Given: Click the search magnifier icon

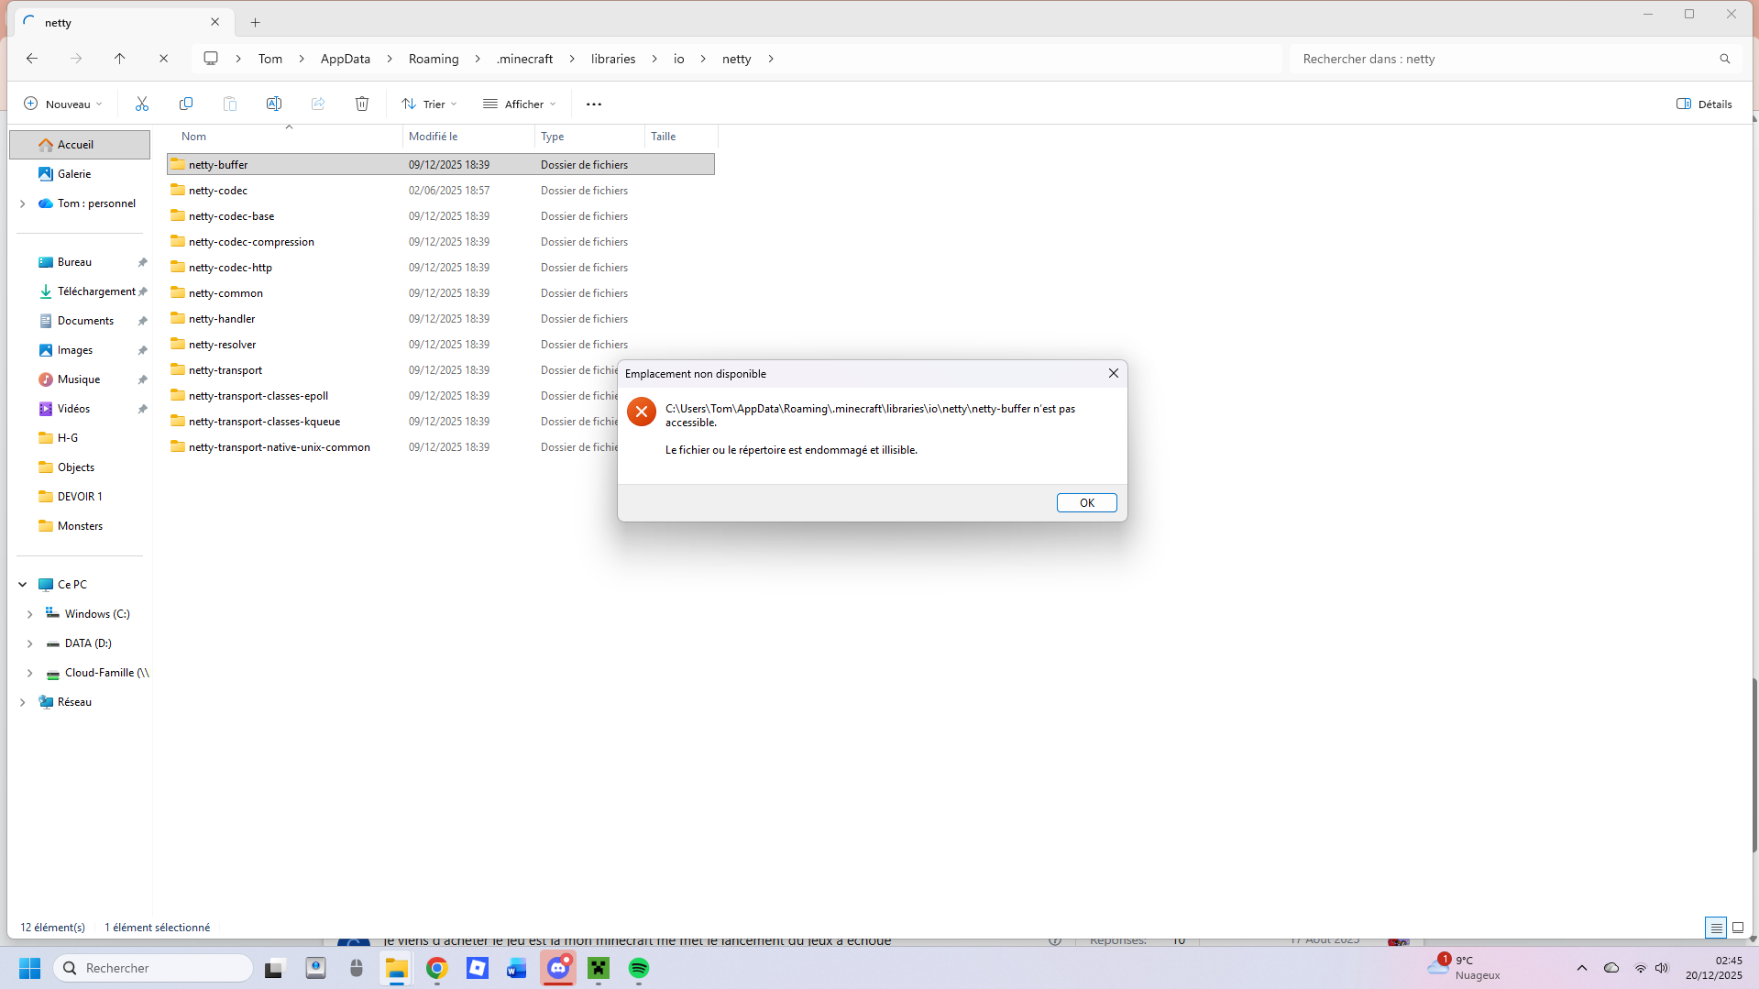Looking at the screenshot, I should (x=1725, y=59).
